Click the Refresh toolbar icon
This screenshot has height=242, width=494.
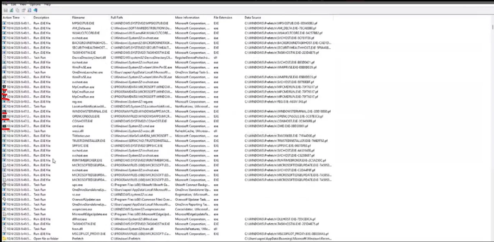(x=11, y=10)
